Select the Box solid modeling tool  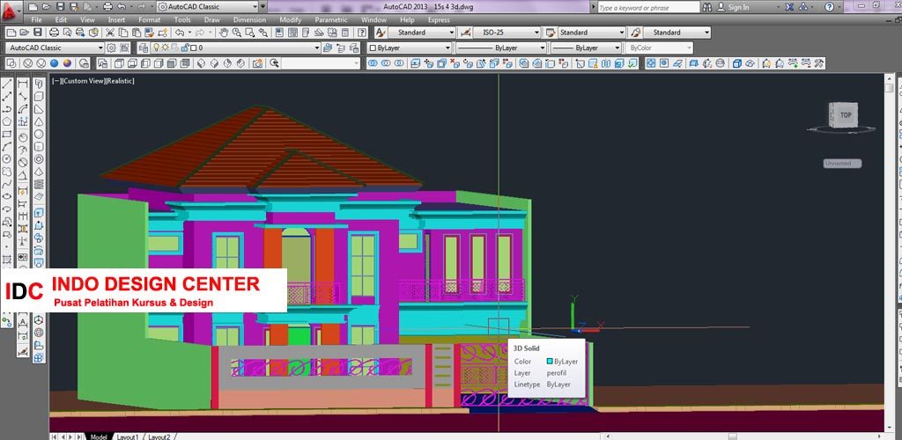tap(39, 97)
